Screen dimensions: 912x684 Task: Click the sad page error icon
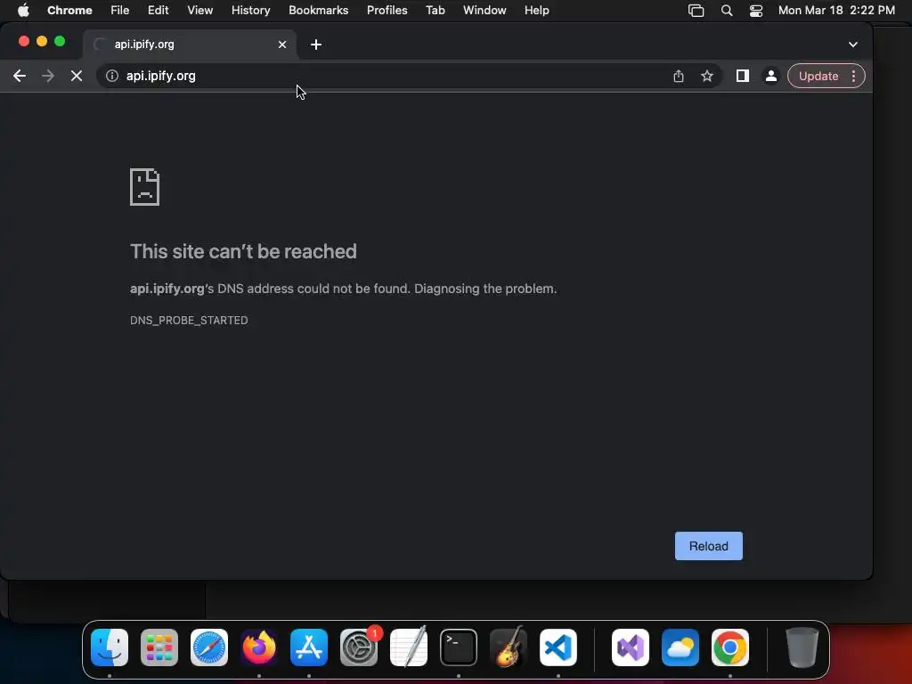(145, 187)
